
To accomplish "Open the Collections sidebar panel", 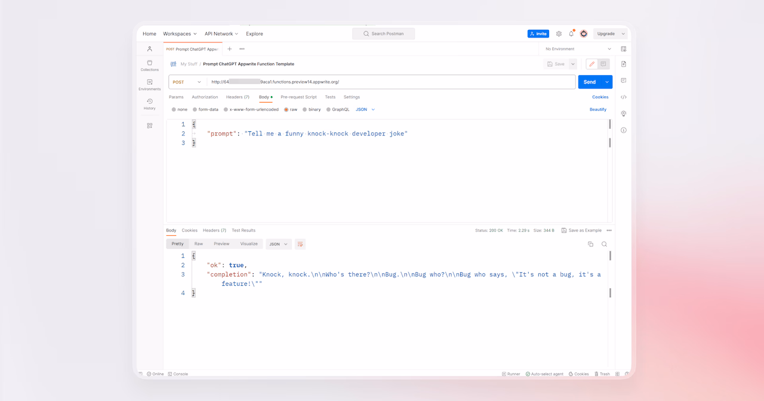I will click(x=150, y=65).
